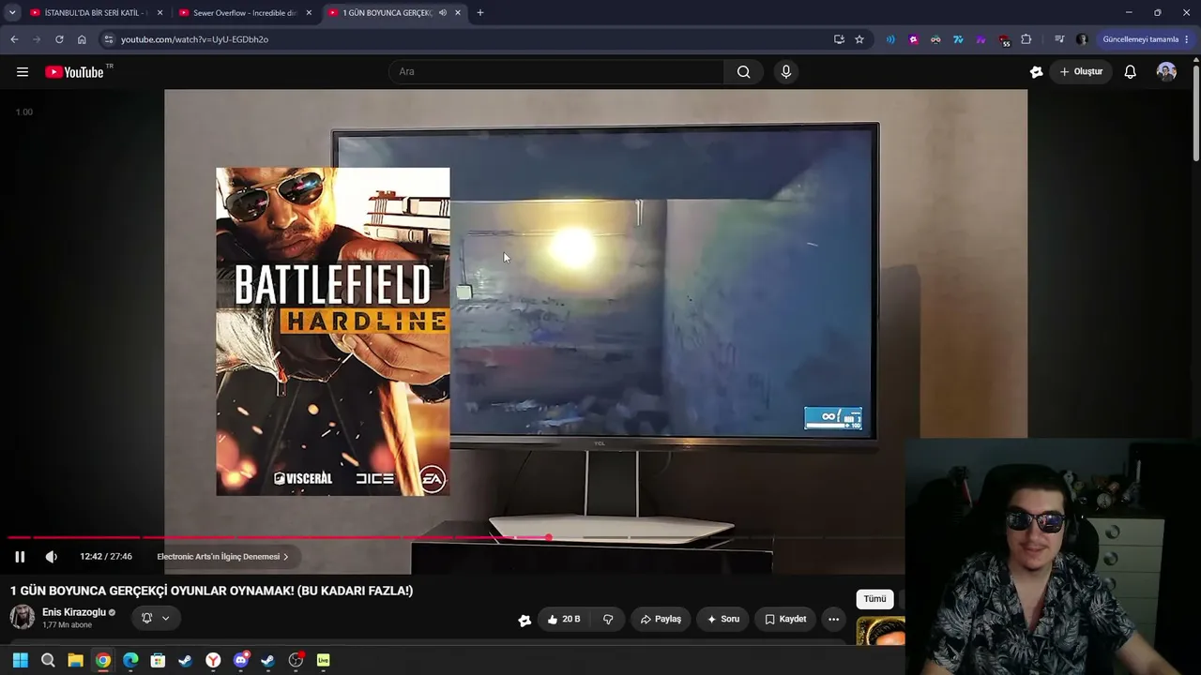Save the video with Kaydet
The height and width of the screenshot is (675, 1201).
[x=785, y=619]
